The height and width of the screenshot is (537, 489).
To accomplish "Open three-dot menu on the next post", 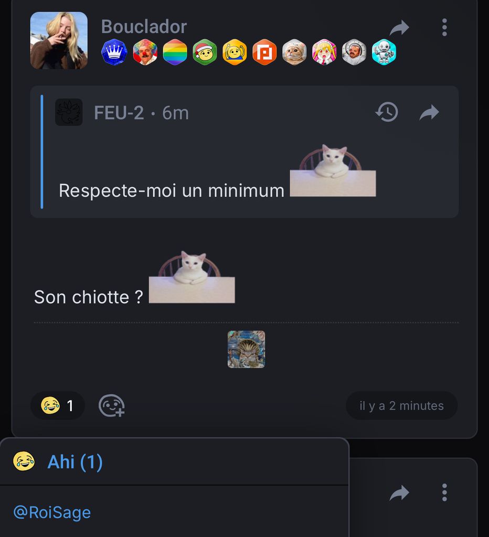I will click(x=444, y=492).
